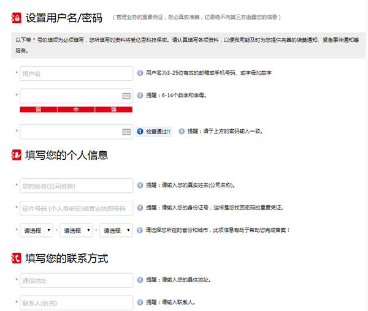This screenshot has height=311, width=368.
Task: Click the 强 password strength segment
Action: pos(114,110)
